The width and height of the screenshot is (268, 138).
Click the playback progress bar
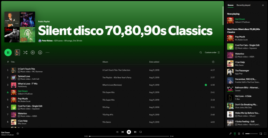pos(129,136)
